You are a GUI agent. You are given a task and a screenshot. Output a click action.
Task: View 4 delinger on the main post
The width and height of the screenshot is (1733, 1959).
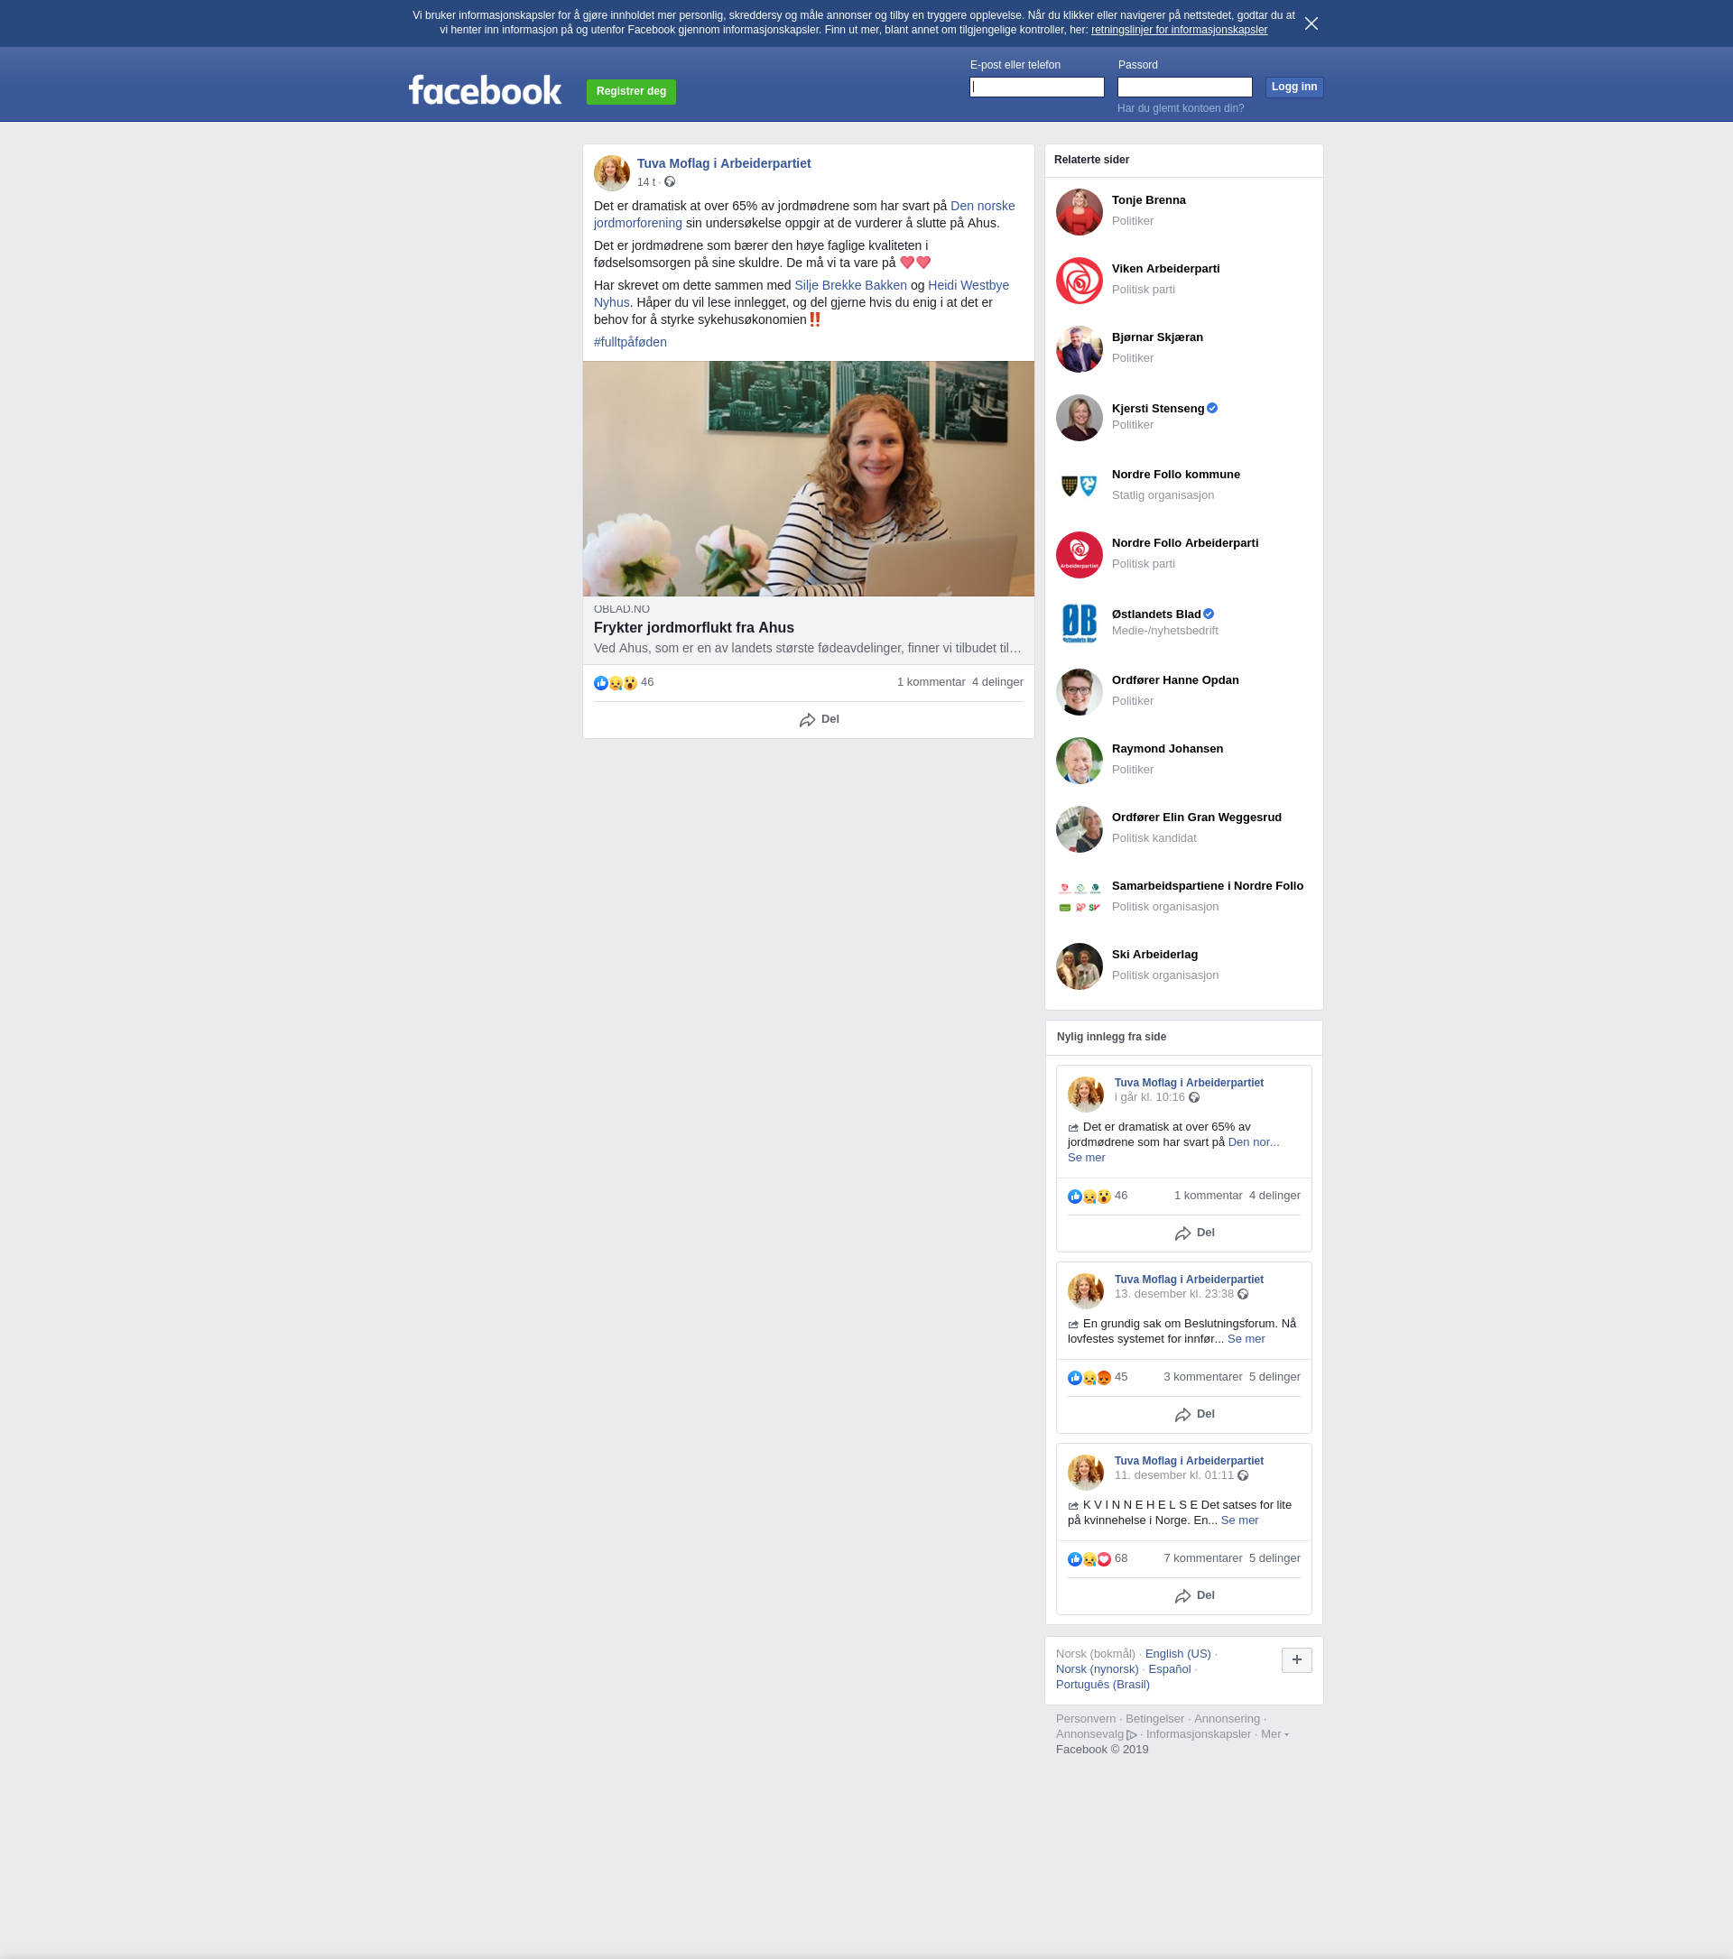coord(996,682)
